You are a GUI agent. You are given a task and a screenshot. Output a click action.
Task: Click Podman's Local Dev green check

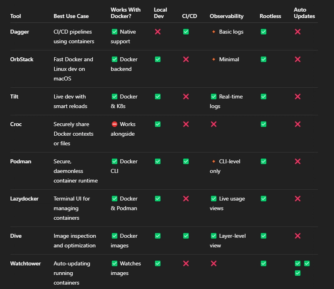[158, 161]
